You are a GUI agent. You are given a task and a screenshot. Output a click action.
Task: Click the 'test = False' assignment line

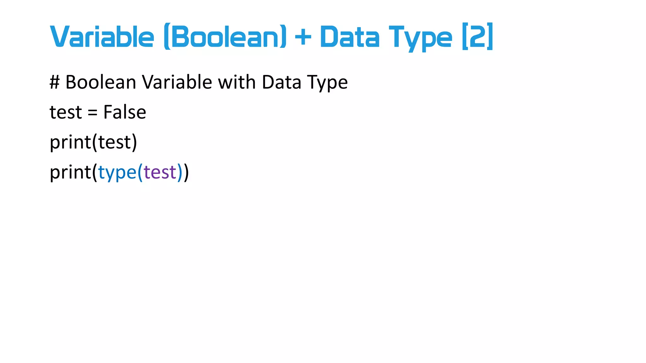coord(98,112)
